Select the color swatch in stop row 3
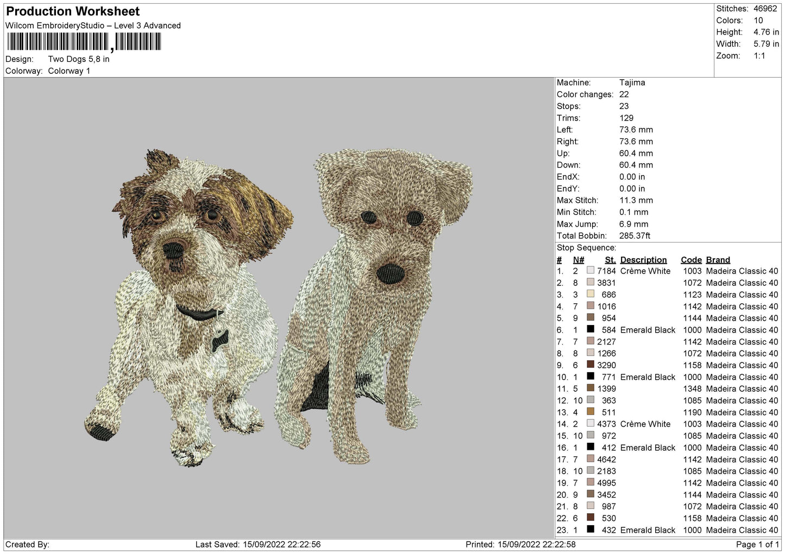 pos(591,294)
